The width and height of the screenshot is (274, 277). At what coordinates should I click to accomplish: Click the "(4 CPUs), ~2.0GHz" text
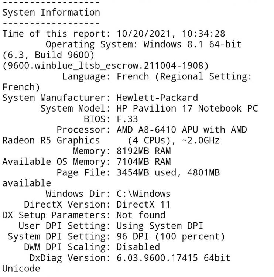[174, 140]
